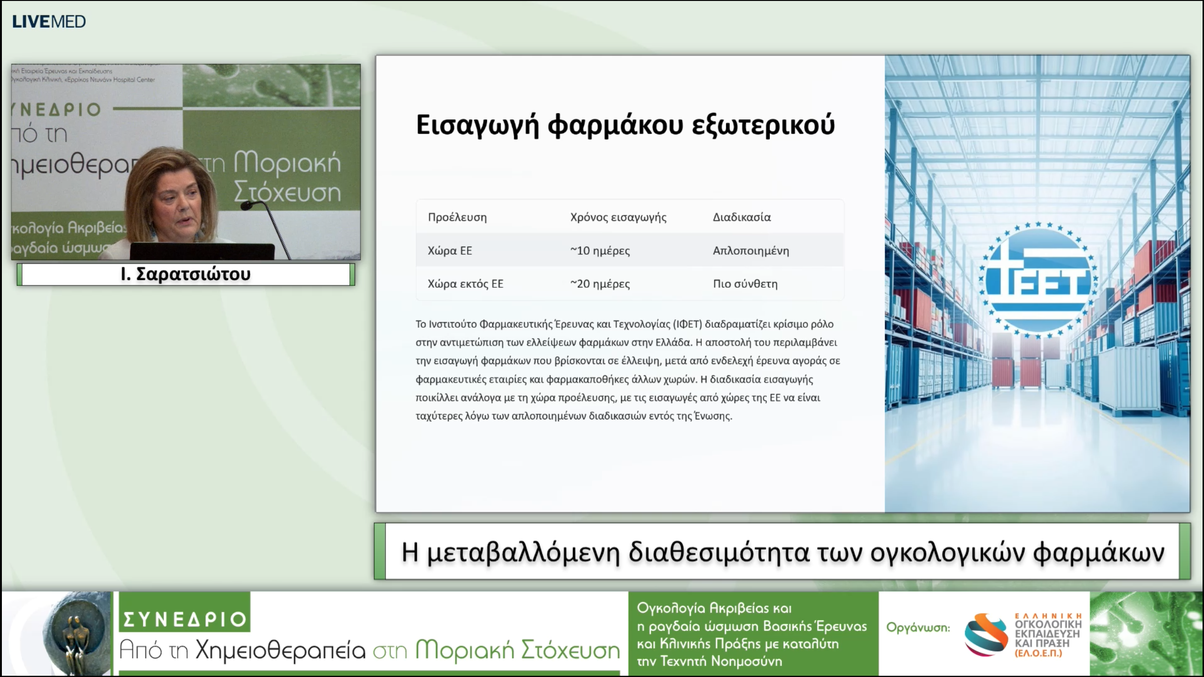This screenshot has width=1204, height=677.
Task: Click the warehouse image on slide
Action: (1037, 423)
